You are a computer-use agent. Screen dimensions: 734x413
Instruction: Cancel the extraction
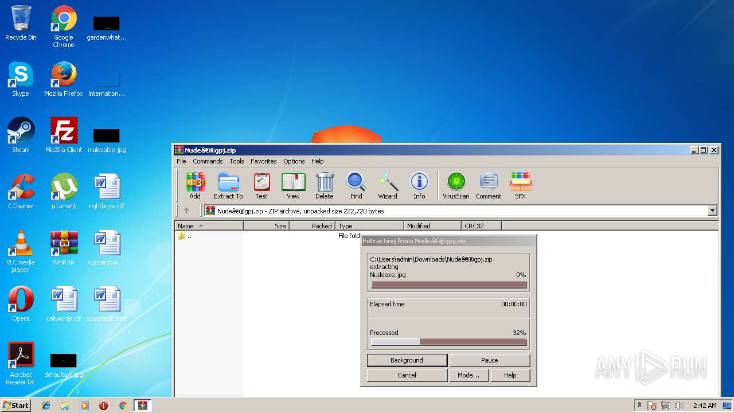[407, 375]
